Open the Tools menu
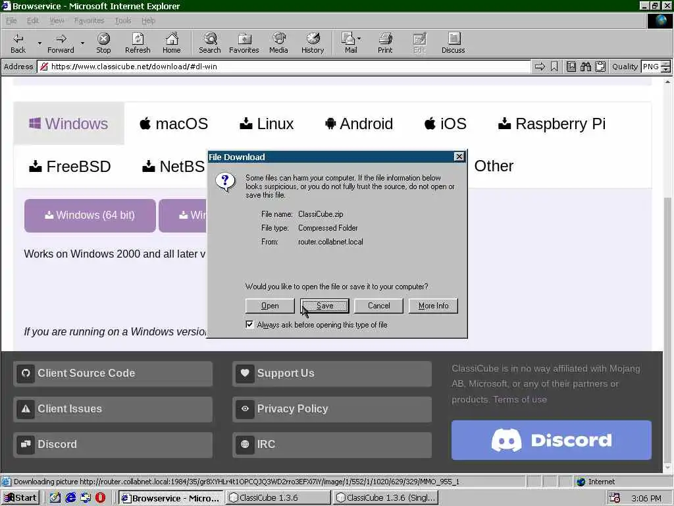This screenshot has height=506, width=674. 123,20
